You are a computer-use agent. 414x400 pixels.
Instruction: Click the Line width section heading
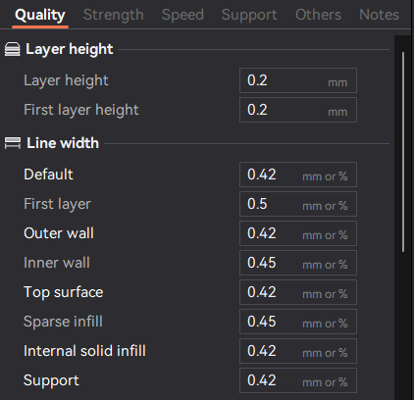[63, 143]
